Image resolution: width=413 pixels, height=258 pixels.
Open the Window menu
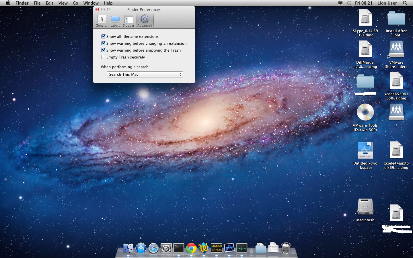(x=91, y=3)
